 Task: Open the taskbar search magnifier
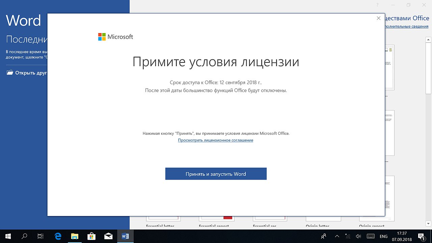click(24, 236)
